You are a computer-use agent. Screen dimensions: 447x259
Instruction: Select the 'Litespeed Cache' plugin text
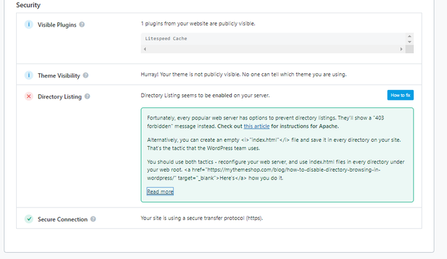tap(166, 38)
